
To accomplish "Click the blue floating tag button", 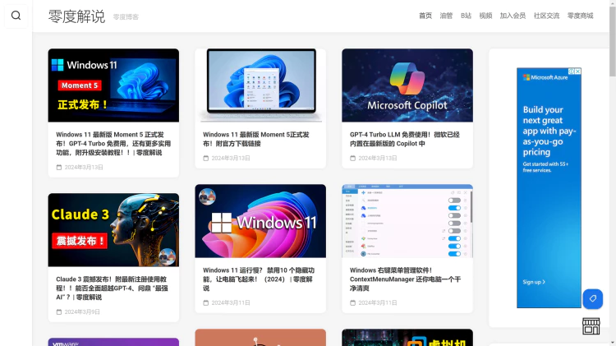I will point(593,299).
